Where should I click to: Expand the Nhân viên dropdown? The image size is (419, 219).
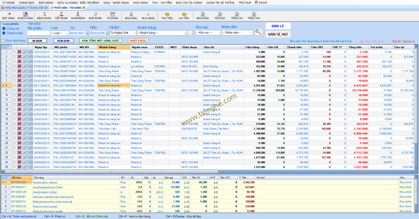(x=237, y=33)
